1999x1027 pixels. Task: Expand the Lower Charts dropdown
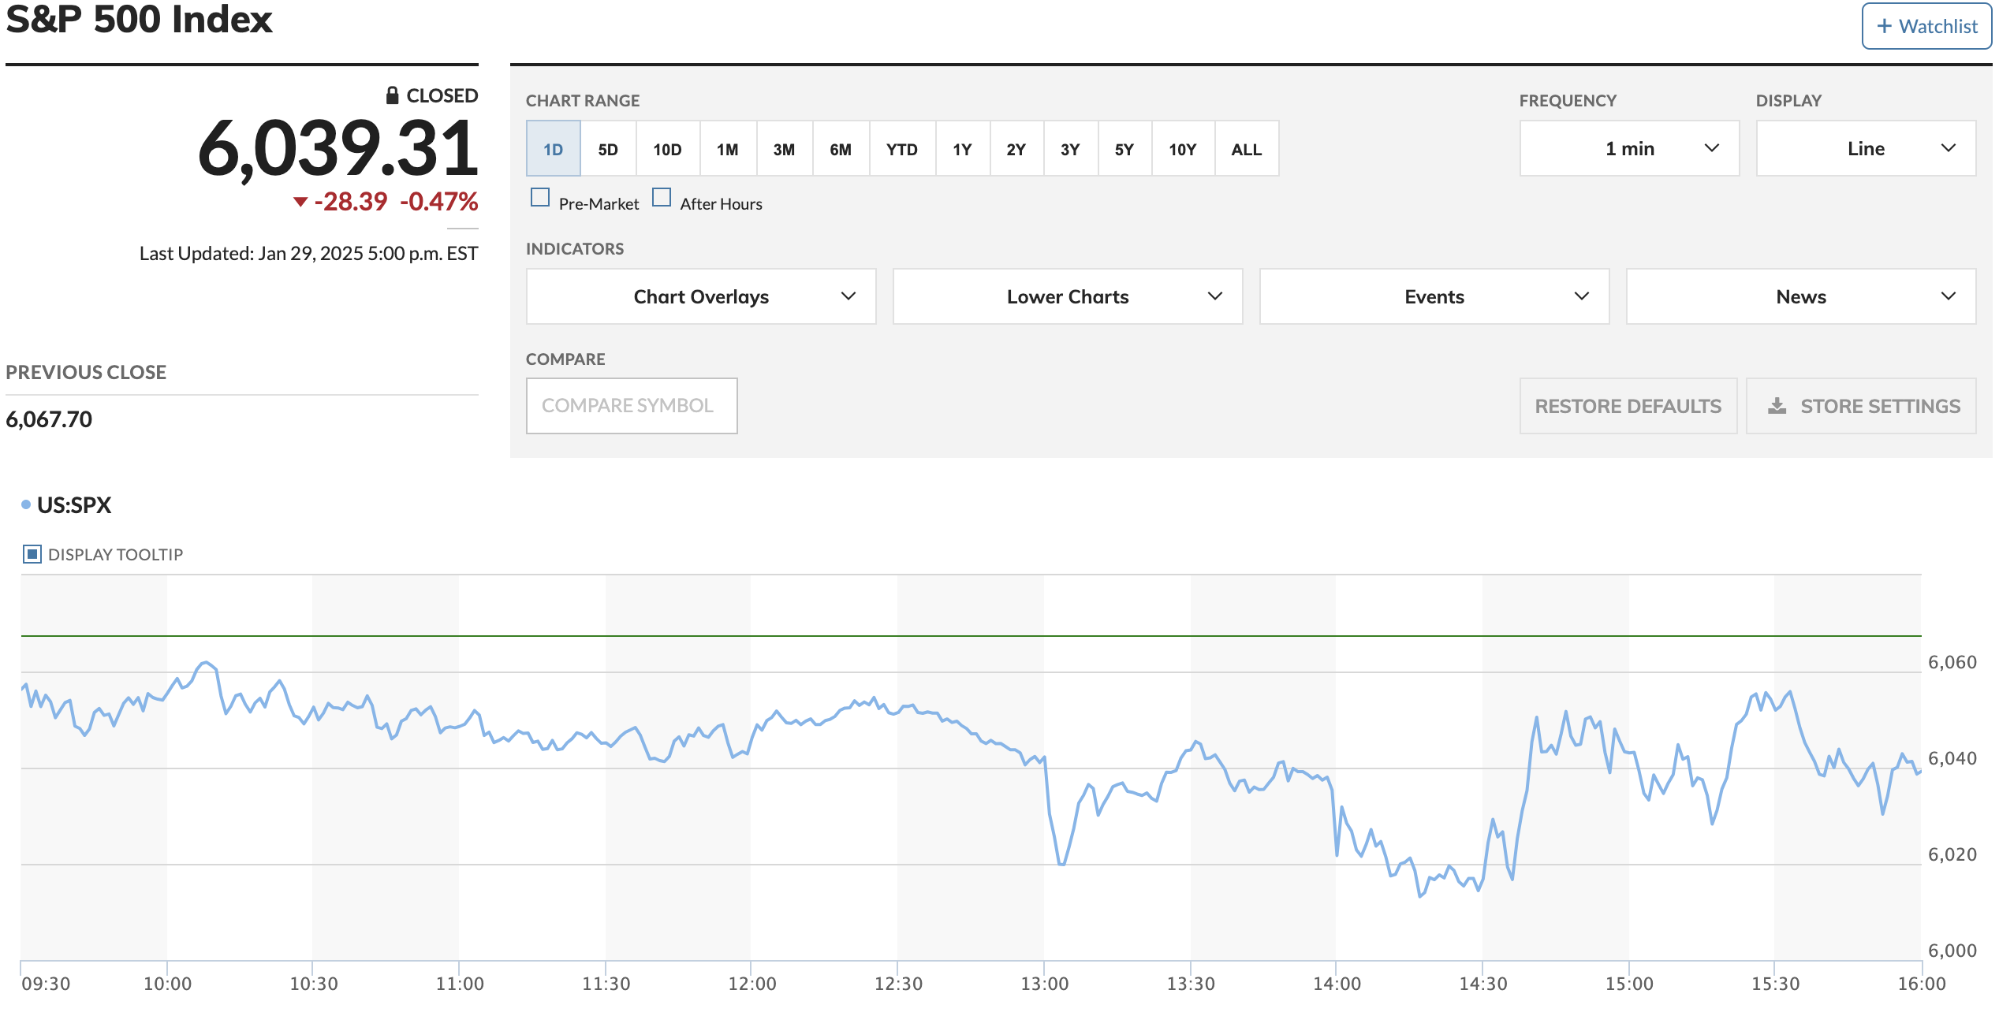pyautogui.click(x=1067, y=296)
